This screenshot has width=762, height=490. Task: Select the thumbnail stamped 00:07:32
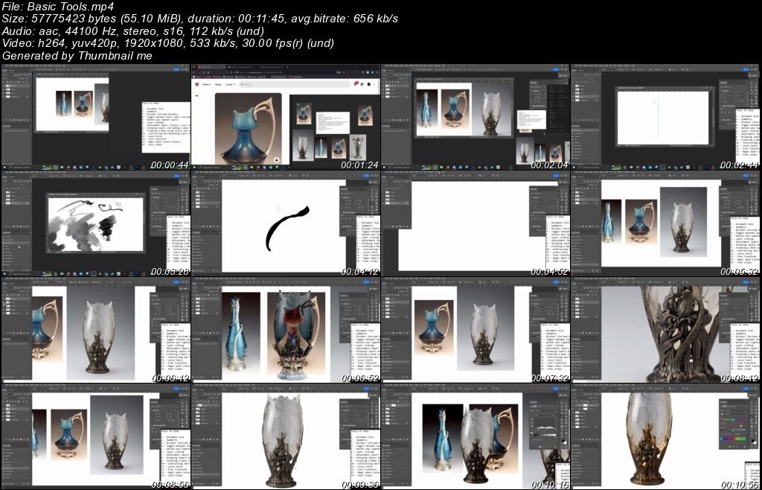point(476,330)
